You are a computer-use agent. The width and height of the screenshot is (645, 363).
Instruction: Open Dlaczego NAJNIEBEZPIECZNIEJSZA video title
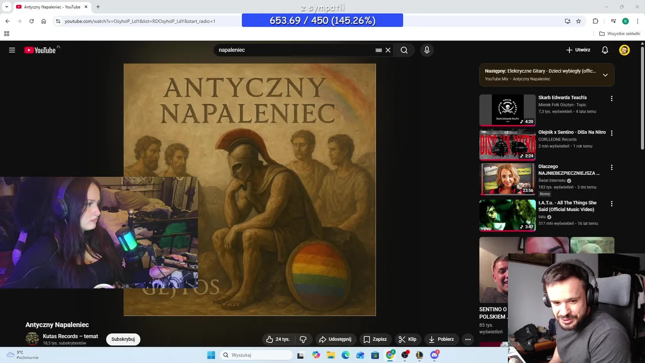569,169
